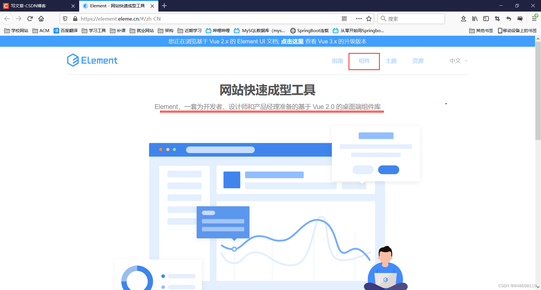
Task: Open 主题 in navigation
Action: point(391,61)
